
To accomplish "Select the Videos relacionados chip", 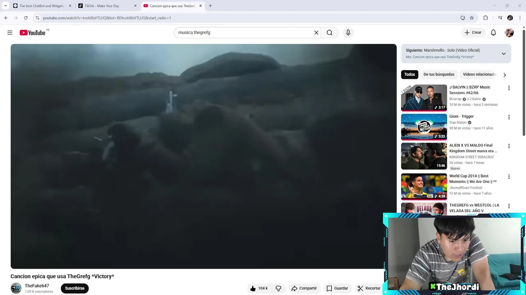I will (479, 74).
